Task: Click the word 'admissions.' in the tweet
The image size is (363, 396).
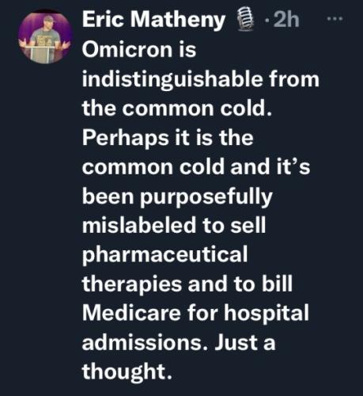Action: pyautogui.click(x=144, y=343)
